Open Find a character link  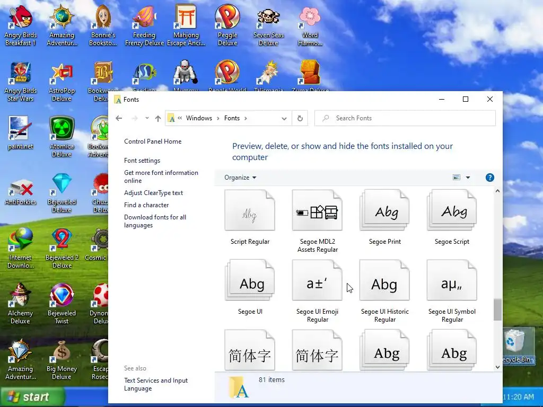pos(146,205)
